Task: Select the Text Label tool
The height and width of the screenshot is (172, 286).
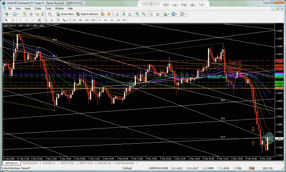Action: coord(58,20)
